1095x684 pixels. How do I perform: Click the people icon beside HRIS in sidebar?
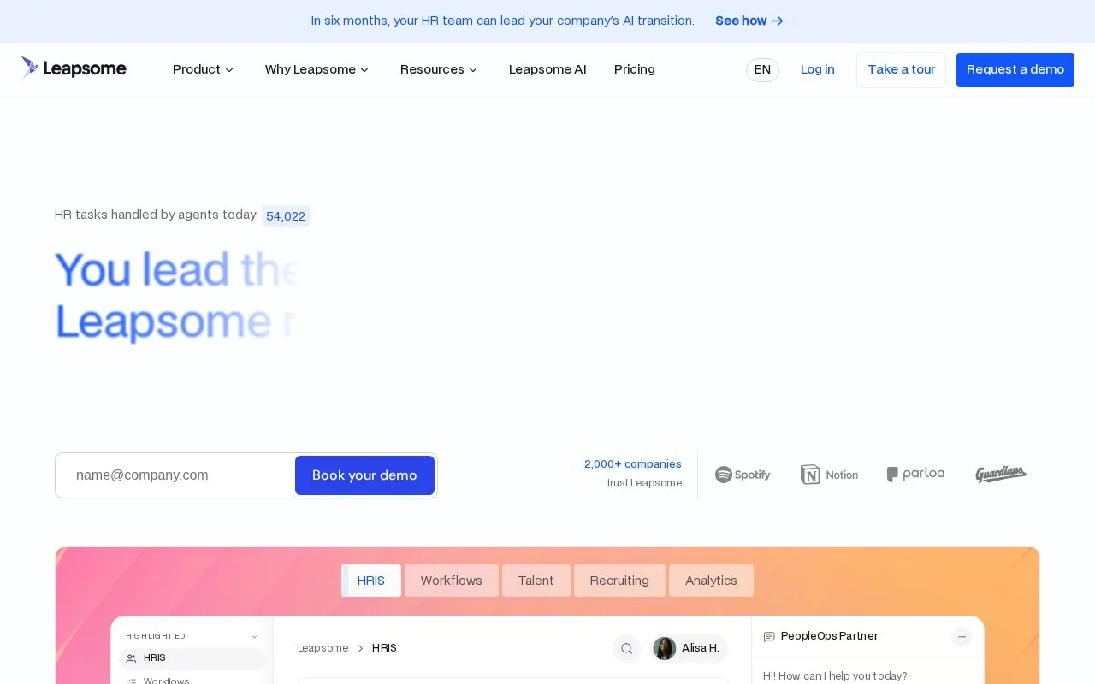pyautogui.click(x=131, y=658)
